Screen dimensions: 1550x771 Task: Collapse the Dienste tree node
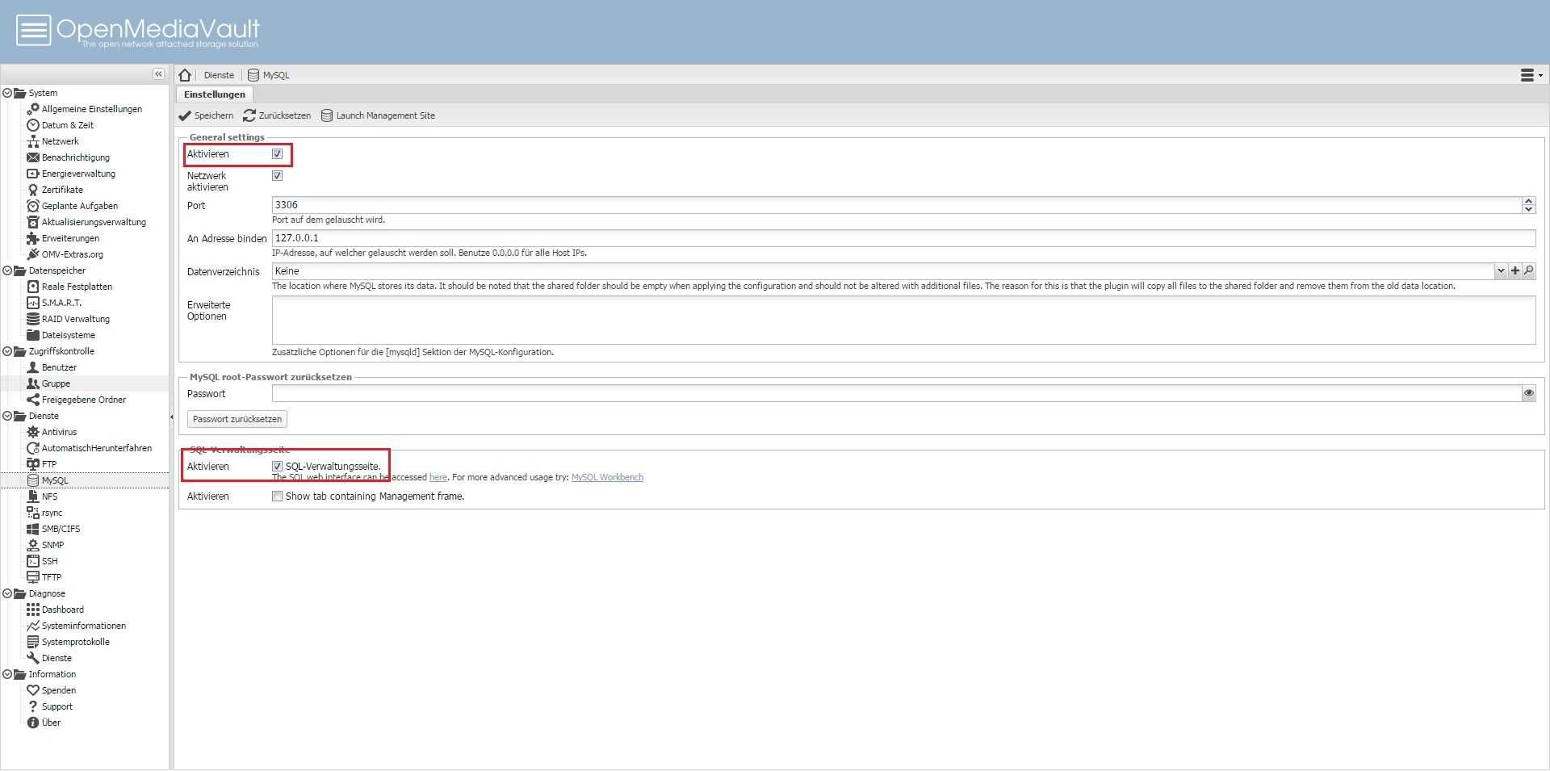7,416
